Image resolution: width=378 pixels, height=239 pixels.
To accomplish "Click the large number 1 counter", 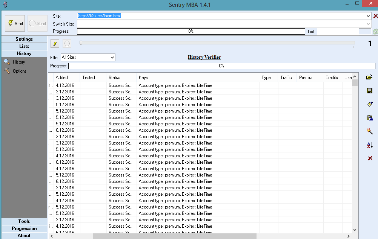I will pyautogui.click(x=370, y=44).
